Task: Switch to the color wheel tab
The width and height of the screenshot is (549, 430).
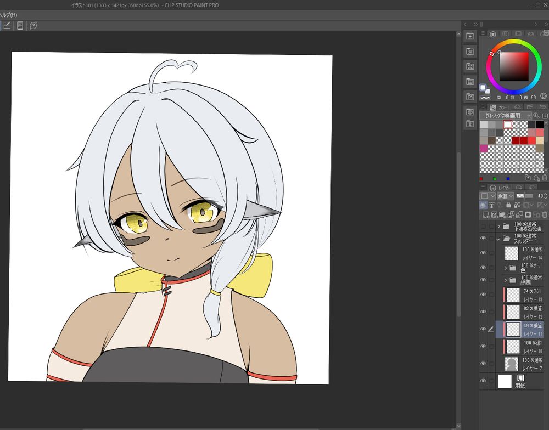Action: (x=493, y=34)
